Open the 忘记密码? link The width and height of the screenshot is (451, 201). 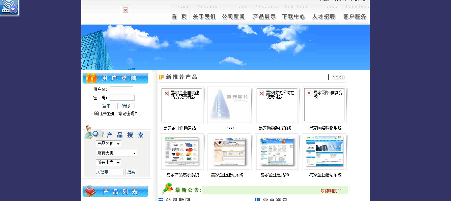tap(128, 114)
